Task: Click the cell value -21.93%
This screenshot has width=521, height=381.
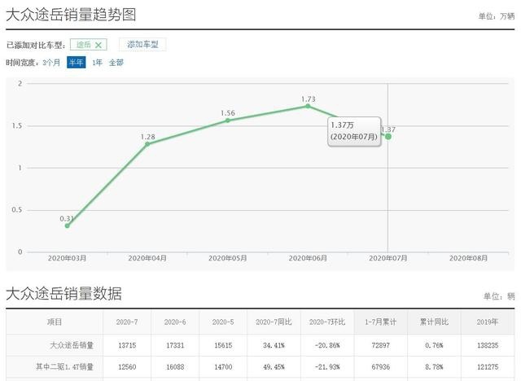Action: click(x=327, y=366)
